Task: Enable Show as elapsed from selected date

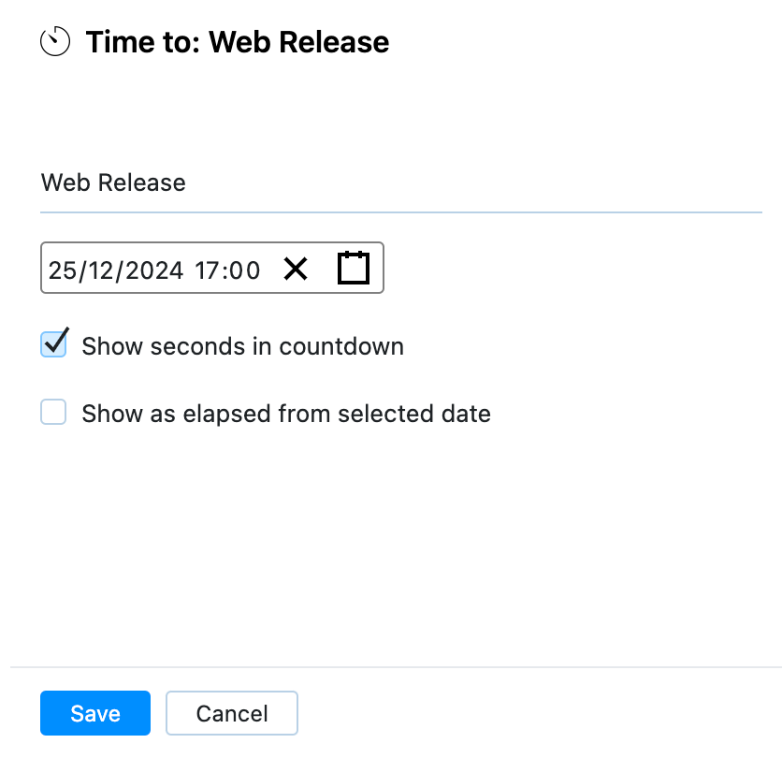Action: point(53,413)
